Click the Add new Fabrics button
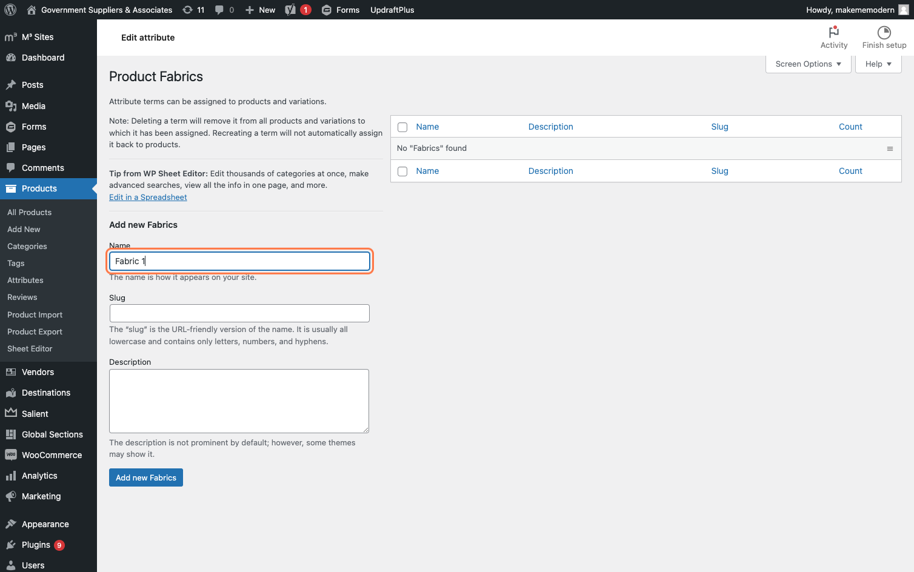Image resolution: width=914 pixels, height=572 pixels. tap(146, 477)
